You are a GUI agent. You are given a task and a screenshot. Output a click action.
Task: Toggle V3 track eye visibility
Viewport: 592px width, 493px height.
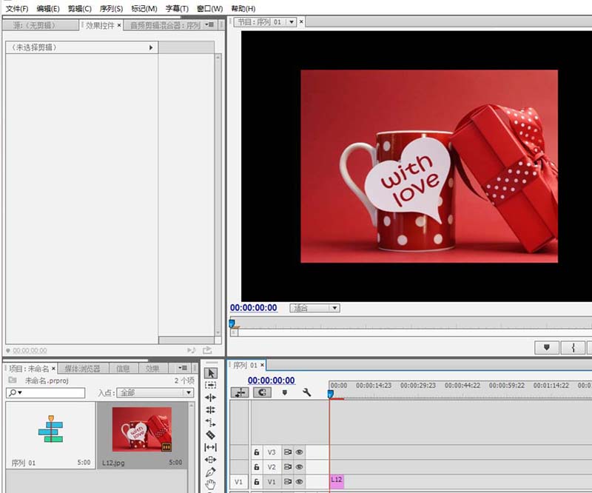coord(300,452)
